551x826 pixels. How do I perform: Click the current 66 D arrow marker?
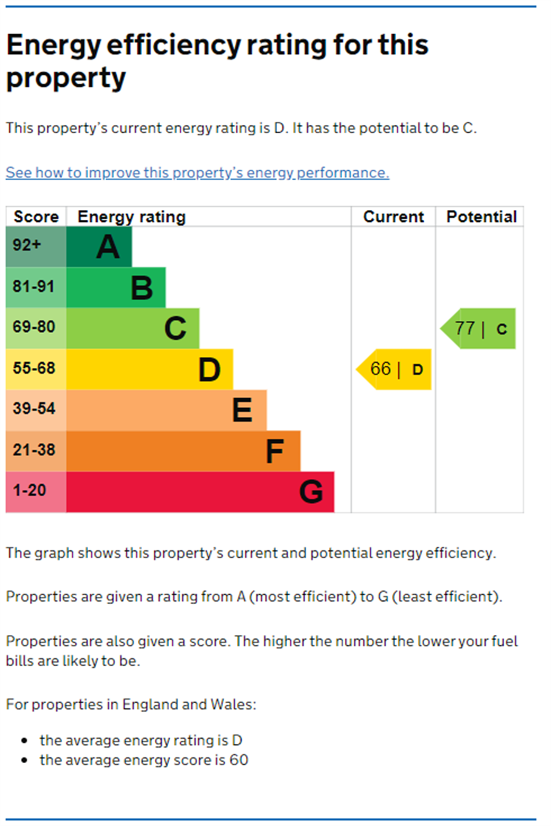click(394, 369)
